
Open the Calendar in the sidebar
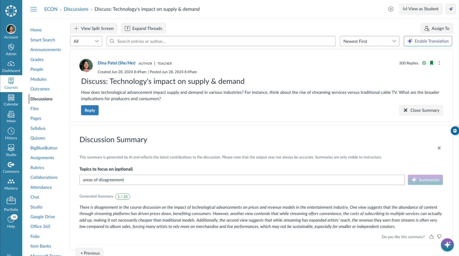click(x=11, y=100)
